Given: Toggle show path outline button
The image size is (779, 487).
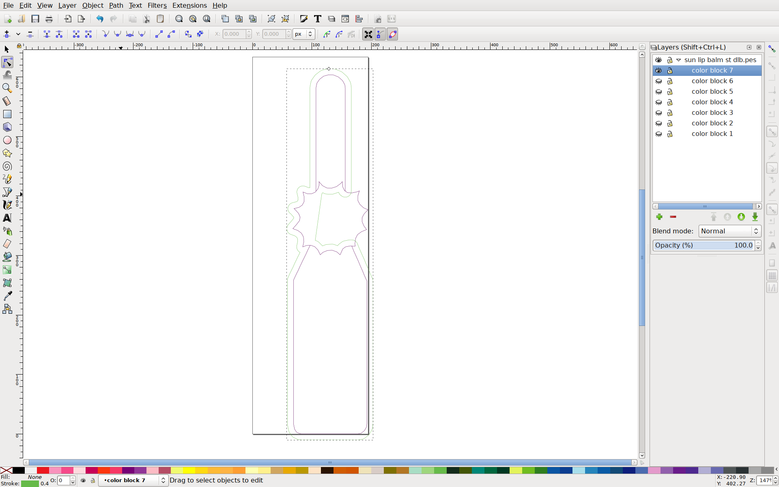Looking at the screenshot, I should click(x=392, y=34).
